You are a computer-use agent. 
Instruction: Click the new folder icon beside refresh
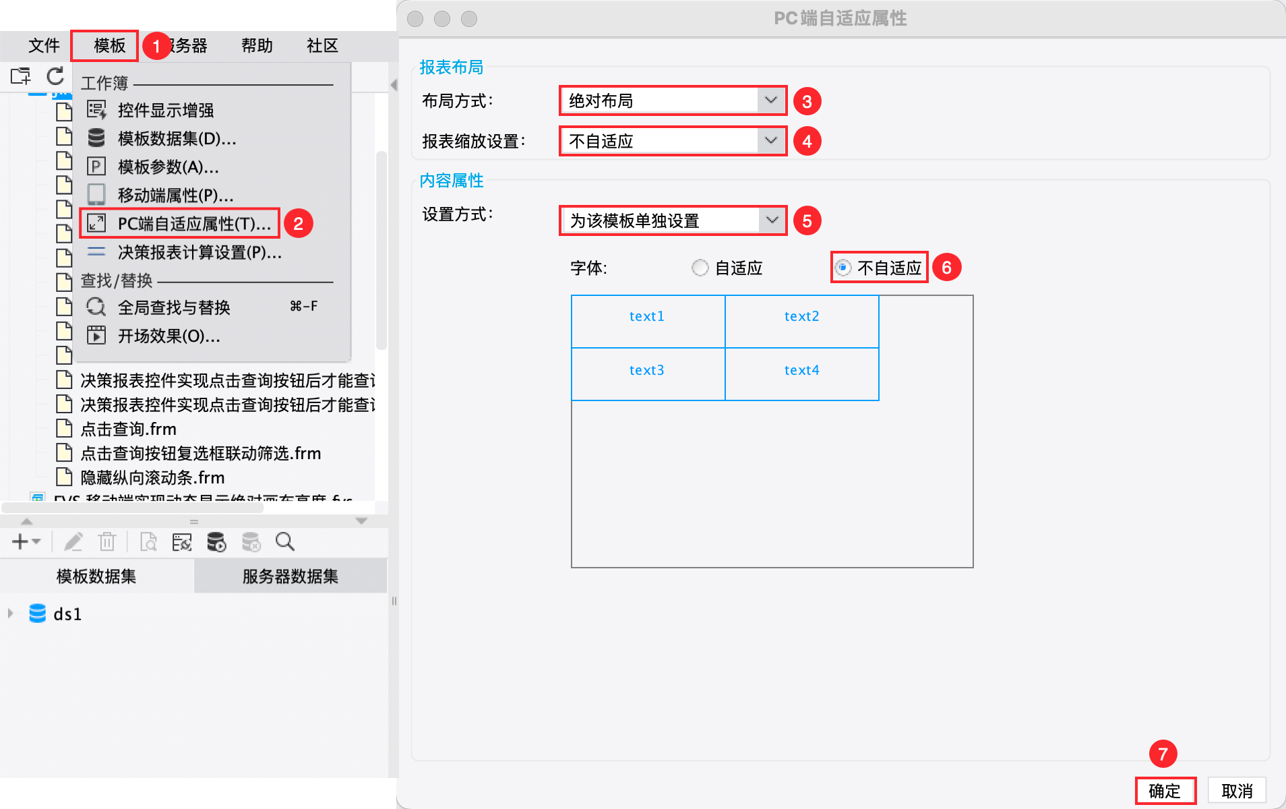(x=21, y=76)
